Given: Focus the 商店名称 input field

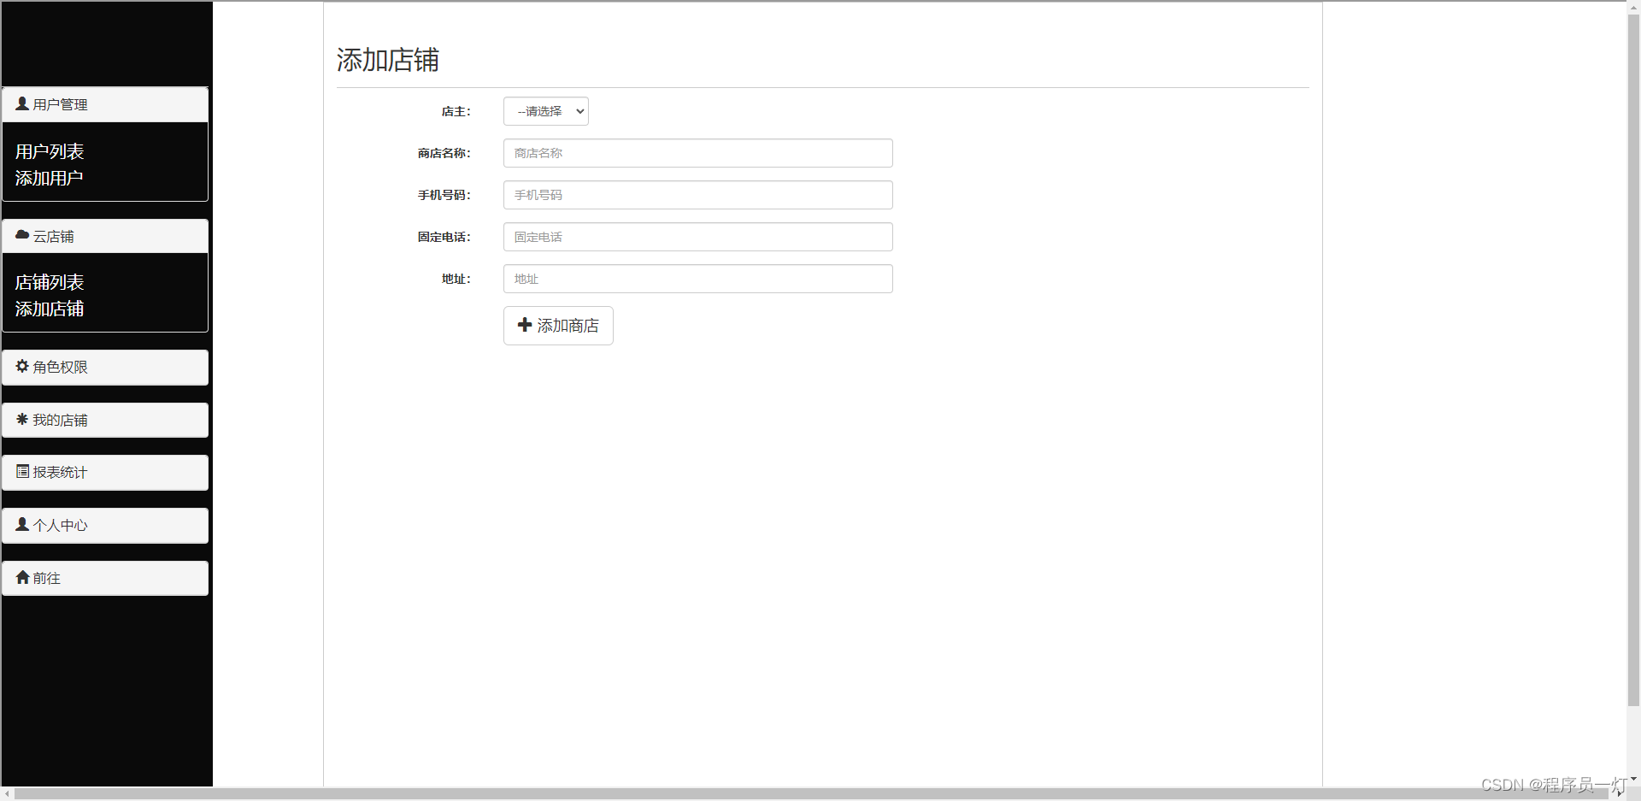Looking at the screenshot, I should pyautogui.click(x=697, y=153).
